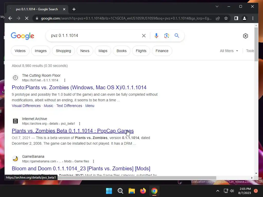Submit search with magnifying glass icon
The height and width of the screenshot is (197, 263).
tap(177, 35)
